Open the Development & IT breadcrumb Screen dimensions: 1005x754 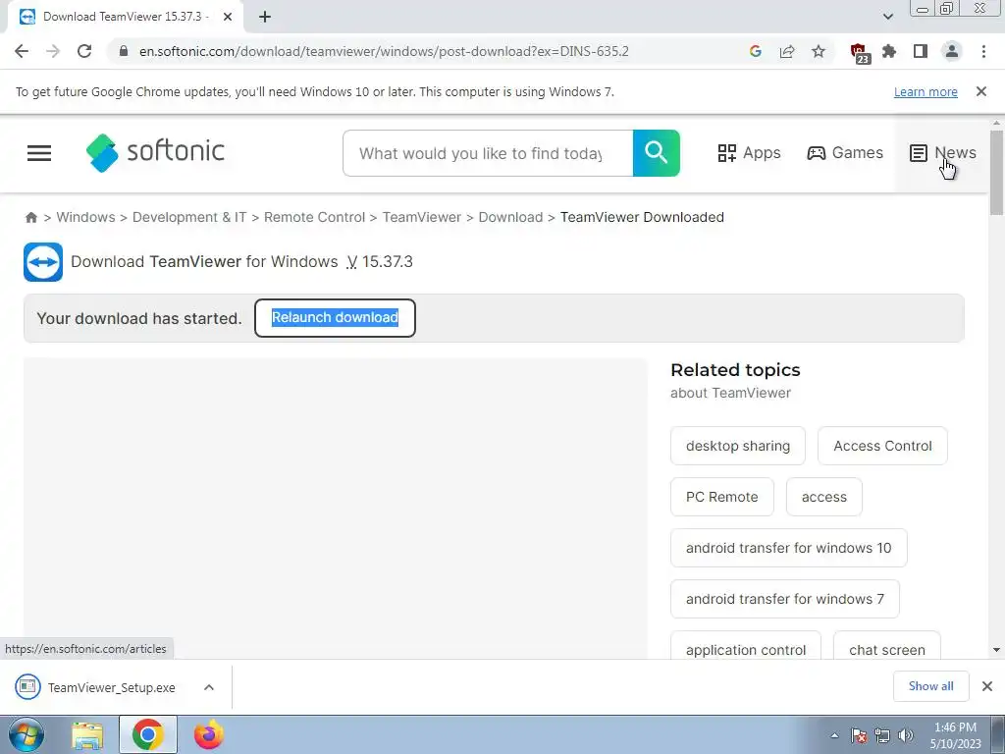189,217
